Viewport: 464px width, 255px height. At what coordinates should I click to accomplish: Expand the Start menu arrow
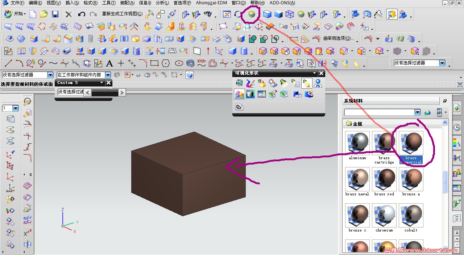click(25, 14)
